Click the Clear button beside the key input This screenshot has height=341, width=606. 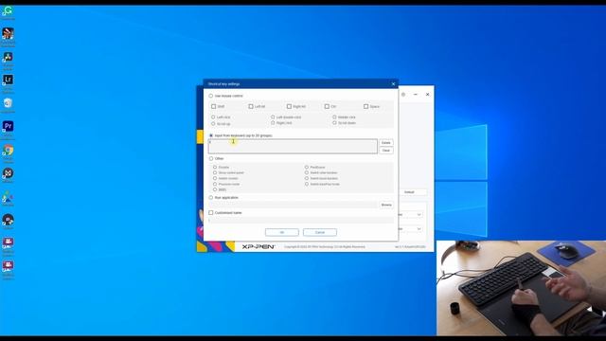[385, 151]
